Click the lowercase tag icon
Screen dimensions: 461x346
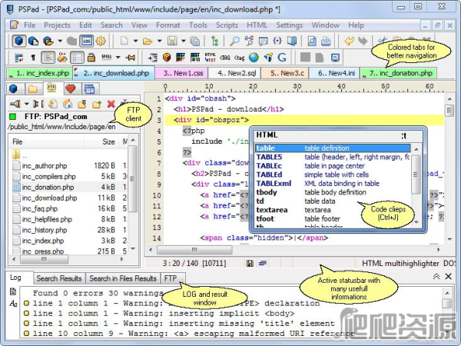click(239, 58)
